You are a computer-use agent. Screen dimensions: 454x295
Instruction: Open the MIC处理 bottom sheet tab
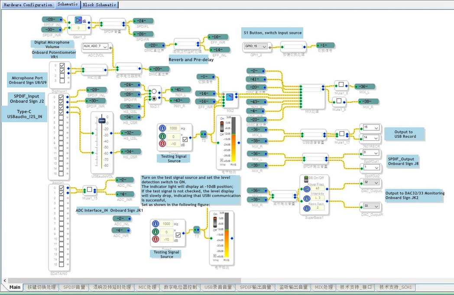(x=147, y=287)
